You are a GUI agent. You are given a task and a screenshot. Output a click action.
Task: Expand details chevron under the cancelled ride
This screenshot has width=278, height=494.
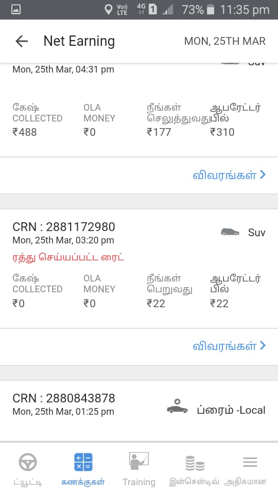tap(263, 346)
